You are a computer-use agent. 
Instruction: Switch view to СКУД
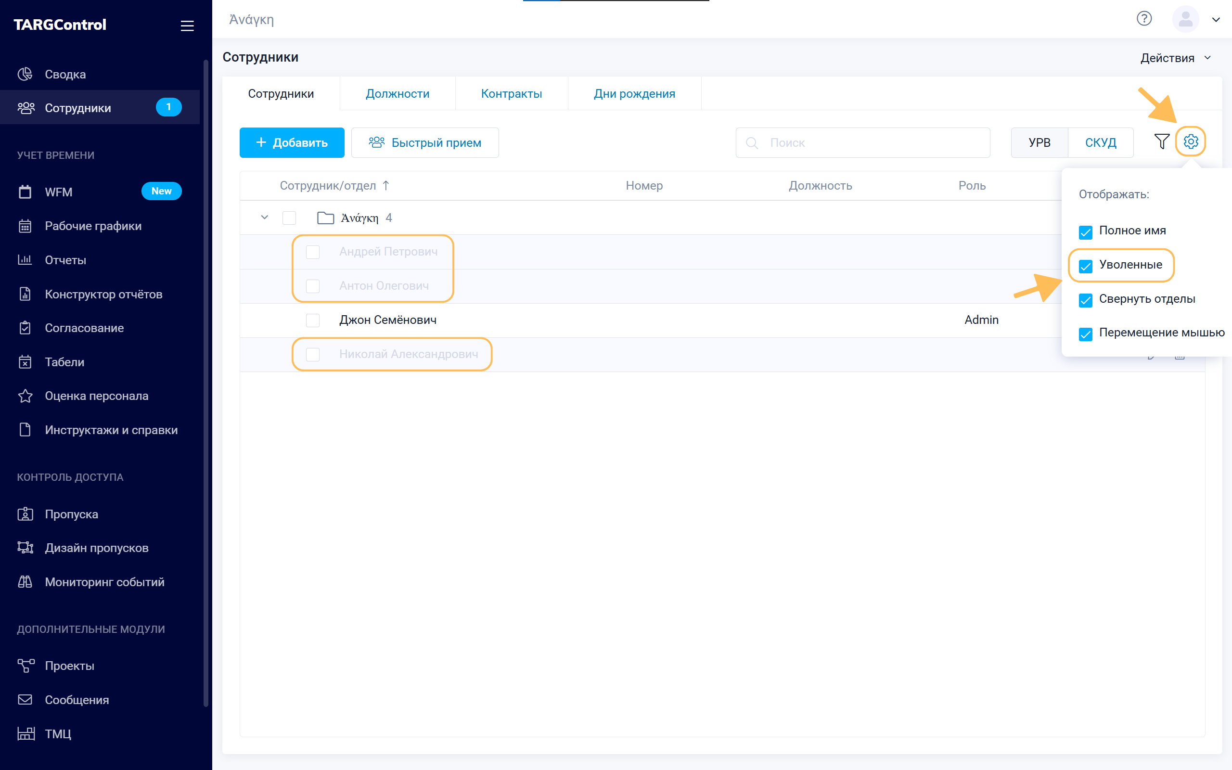pyautogui.click(x=1100, y=142)
